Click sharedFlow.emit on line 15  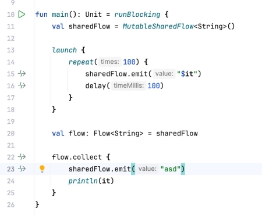(x=116, y=74)
